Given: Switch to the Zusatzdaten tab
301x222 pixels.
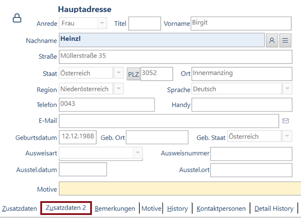Looking at the screenshot, I should 19,209.
